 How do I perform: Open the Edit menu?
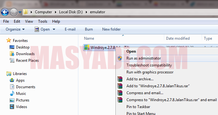tap(17, 21)
